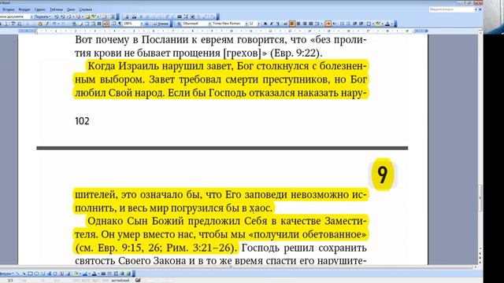Open font color dropdown arrow on Formatting toolbar

coord(392,24)
